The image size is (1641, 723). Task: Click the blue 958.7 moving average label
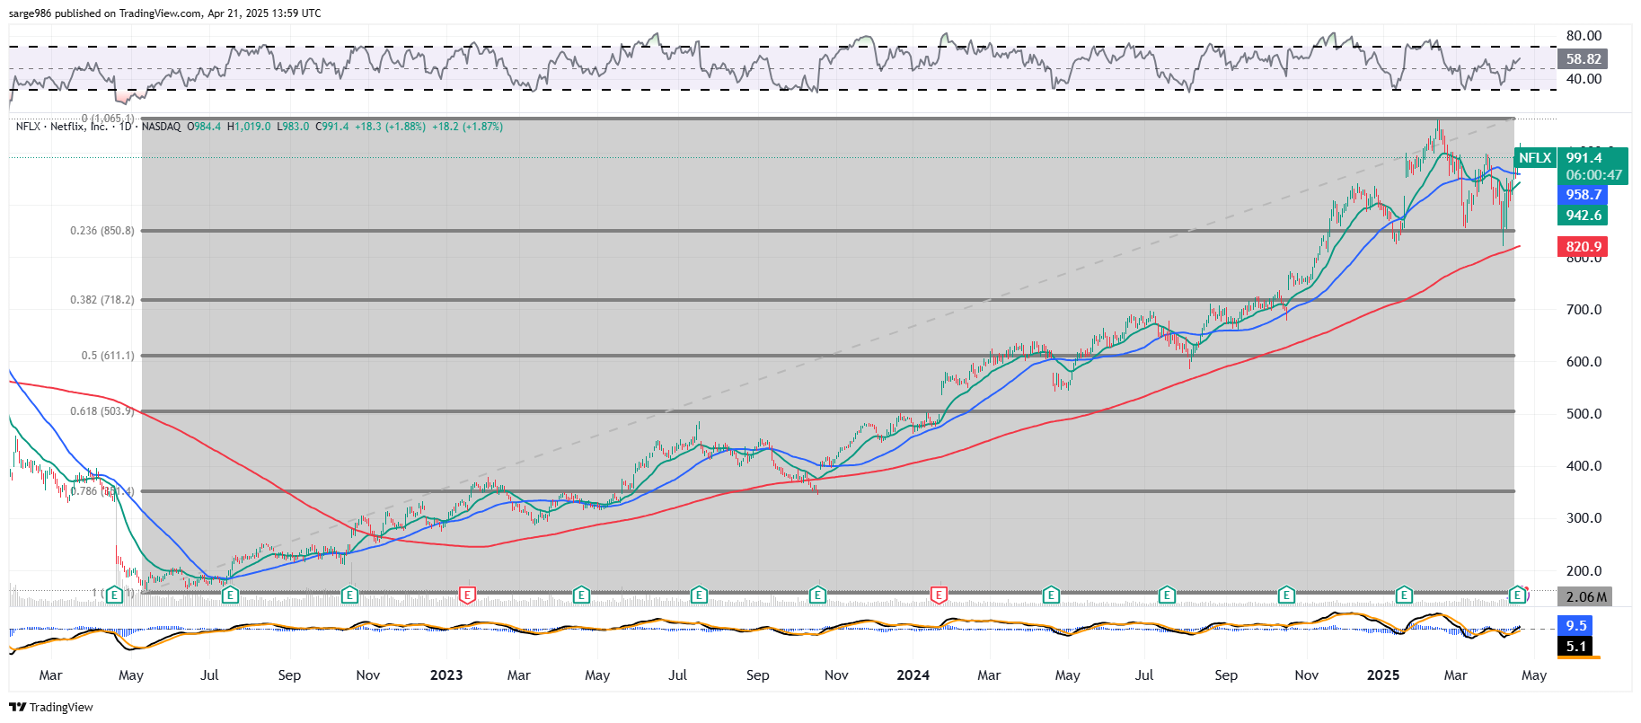1583,195
